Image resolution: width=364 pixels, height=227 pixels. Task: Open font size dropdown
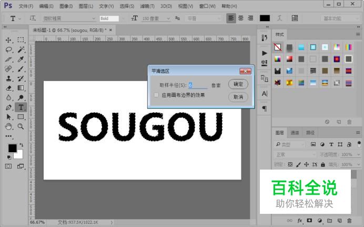(168, 18)
